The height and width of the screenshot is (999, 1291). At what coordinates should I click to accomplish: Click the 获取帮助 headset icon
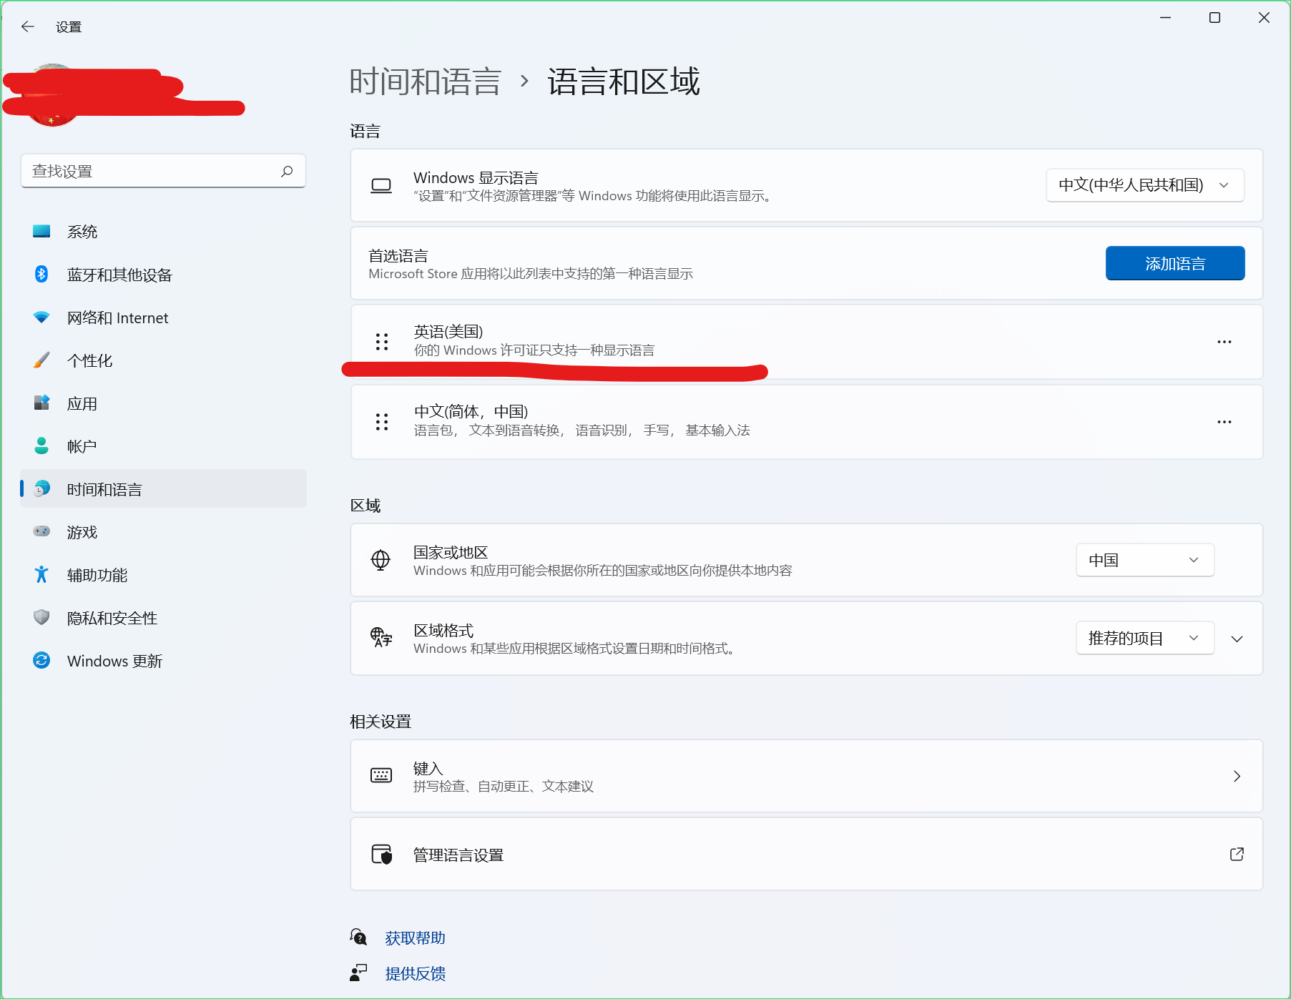click(358, 937)
